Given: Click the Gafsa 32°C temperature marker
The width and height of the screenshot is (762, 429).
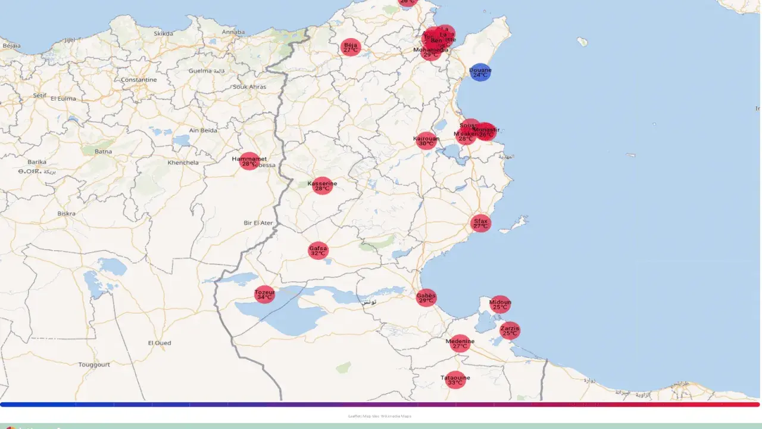Looking at the screenshot, I should coord(318,250).
